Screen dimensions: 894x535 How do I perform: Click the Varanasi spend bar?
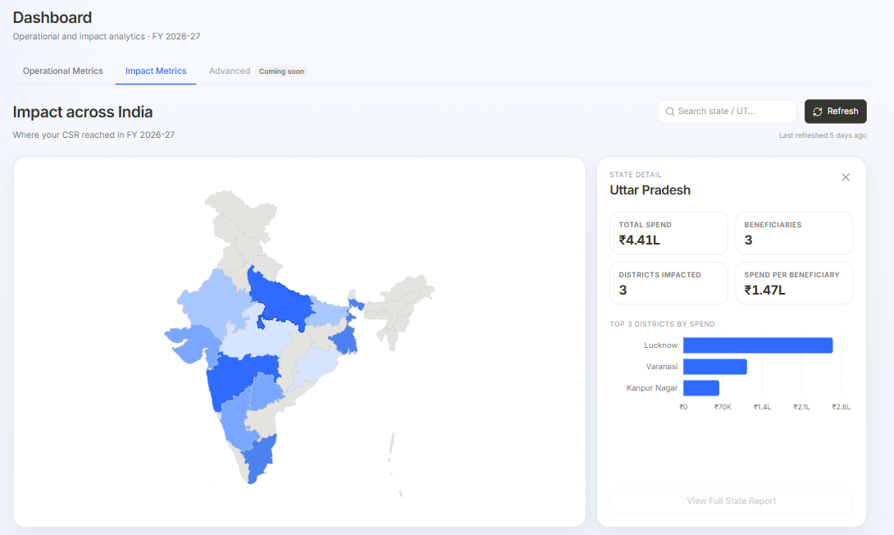(x=715, y=367)
